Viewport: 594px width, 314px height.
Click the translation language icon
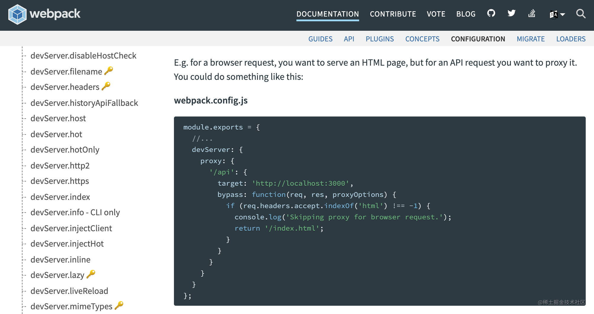554,14
